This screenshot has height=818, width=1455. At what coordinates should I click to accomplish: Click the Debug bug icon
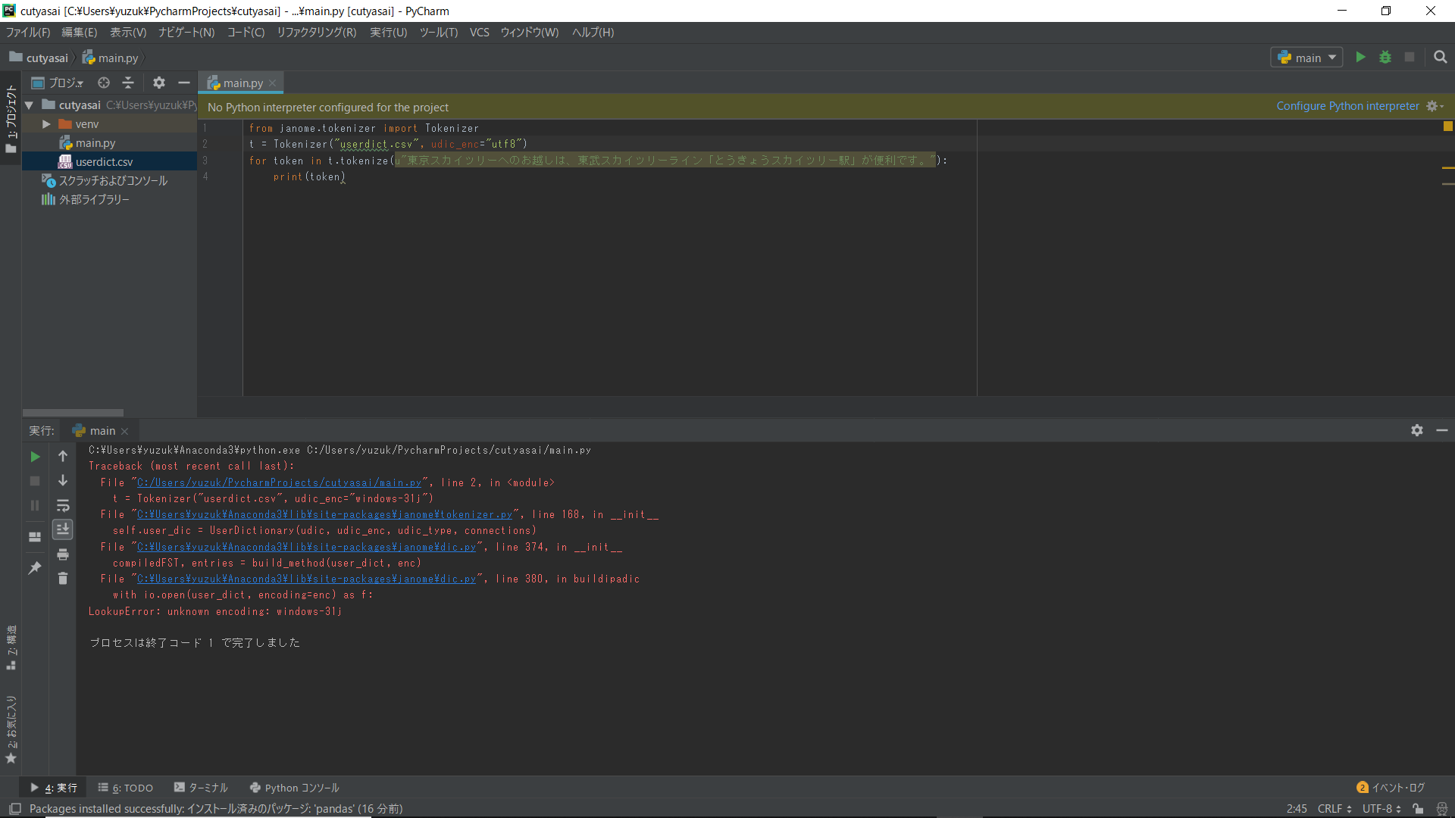click(x=1385, y=58)
